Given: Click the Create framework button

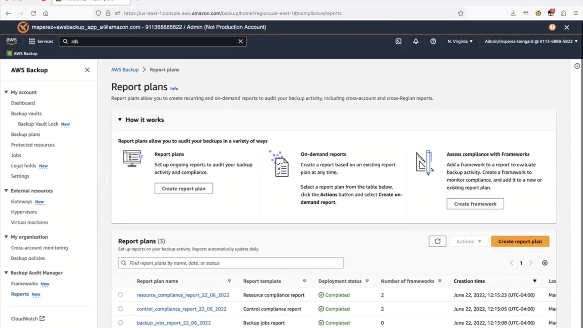Looking at the screenshot, I should coord(475,204).
